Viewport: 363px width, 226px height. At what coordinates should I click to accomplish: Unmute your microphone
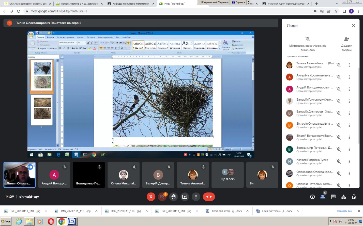[x=151, y=197]
